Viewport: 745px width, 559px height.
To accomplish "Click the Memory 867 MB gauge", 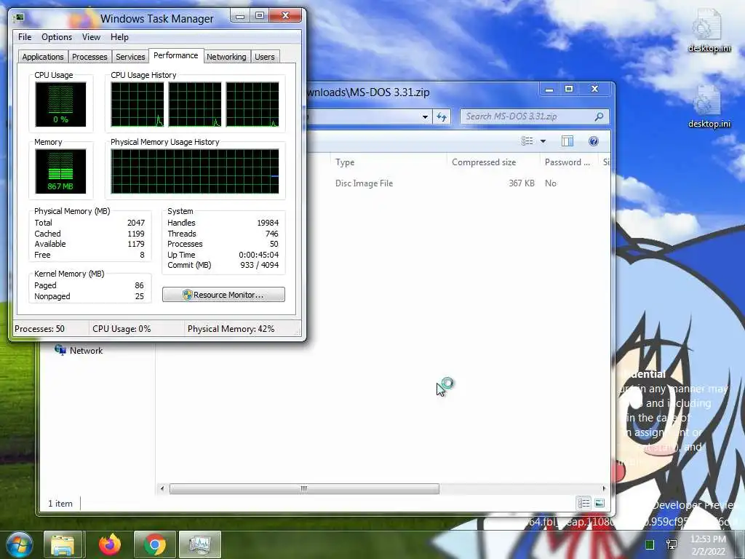I will pyautogui.click(x=60, y=171).
